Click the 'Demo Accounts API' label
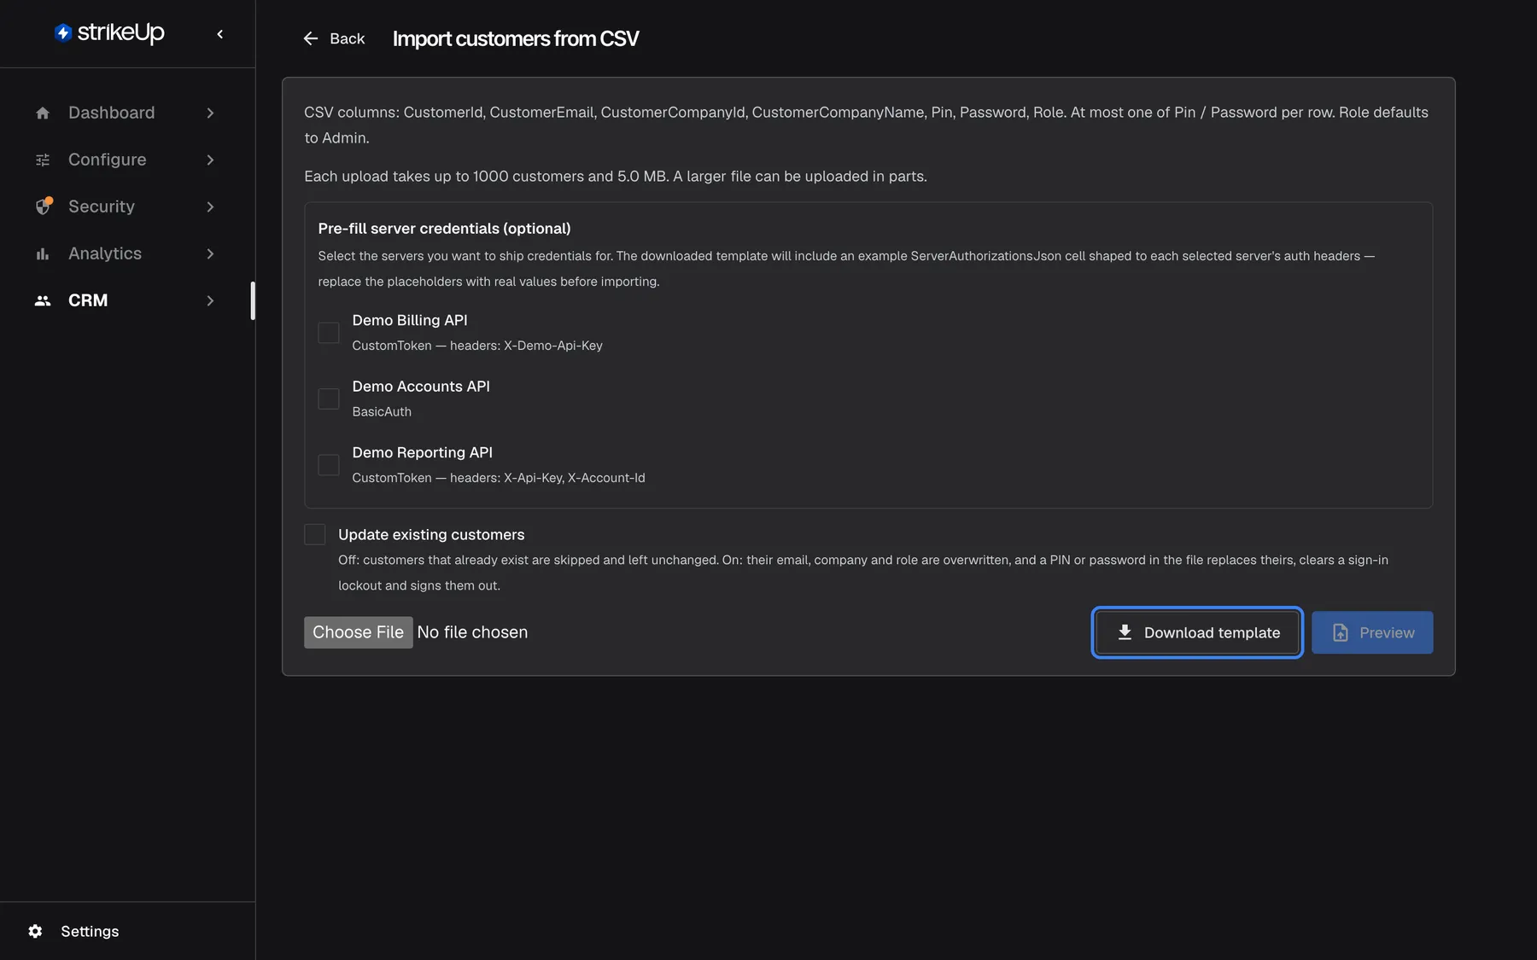Screen dimensions: 1537x960 [x=421, y=387]
